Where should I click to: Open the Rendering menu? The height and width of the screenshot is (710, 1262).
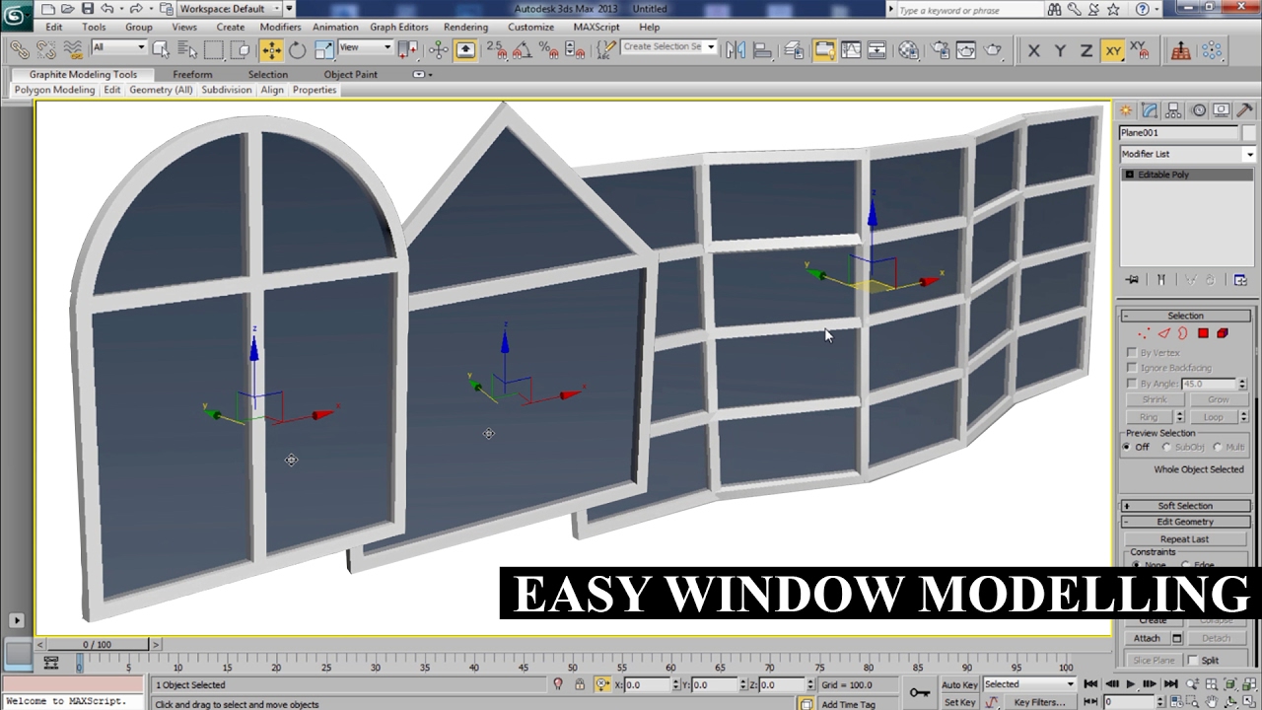(x=465, y=27)
